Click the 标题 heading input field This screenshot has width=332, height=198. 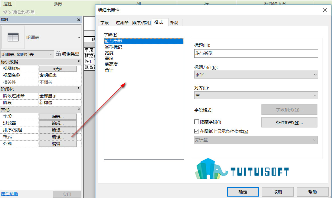click(256, 53)
